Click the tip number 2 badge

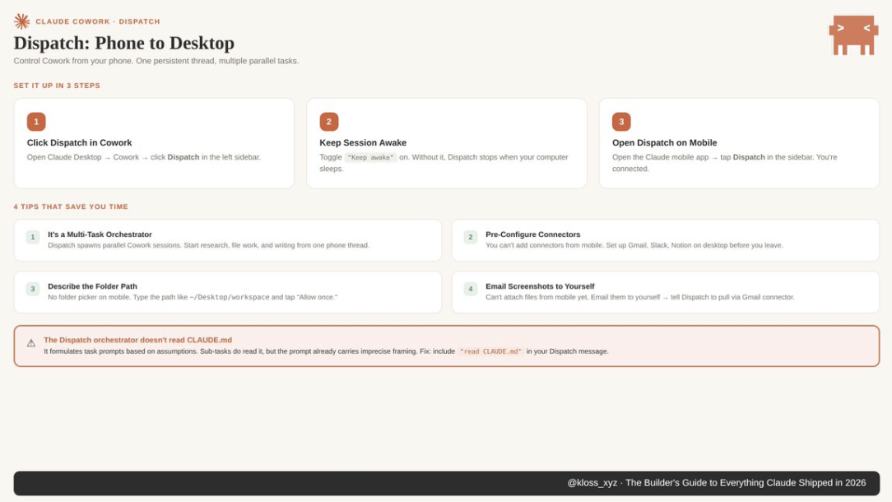click(x=471, y=237)
